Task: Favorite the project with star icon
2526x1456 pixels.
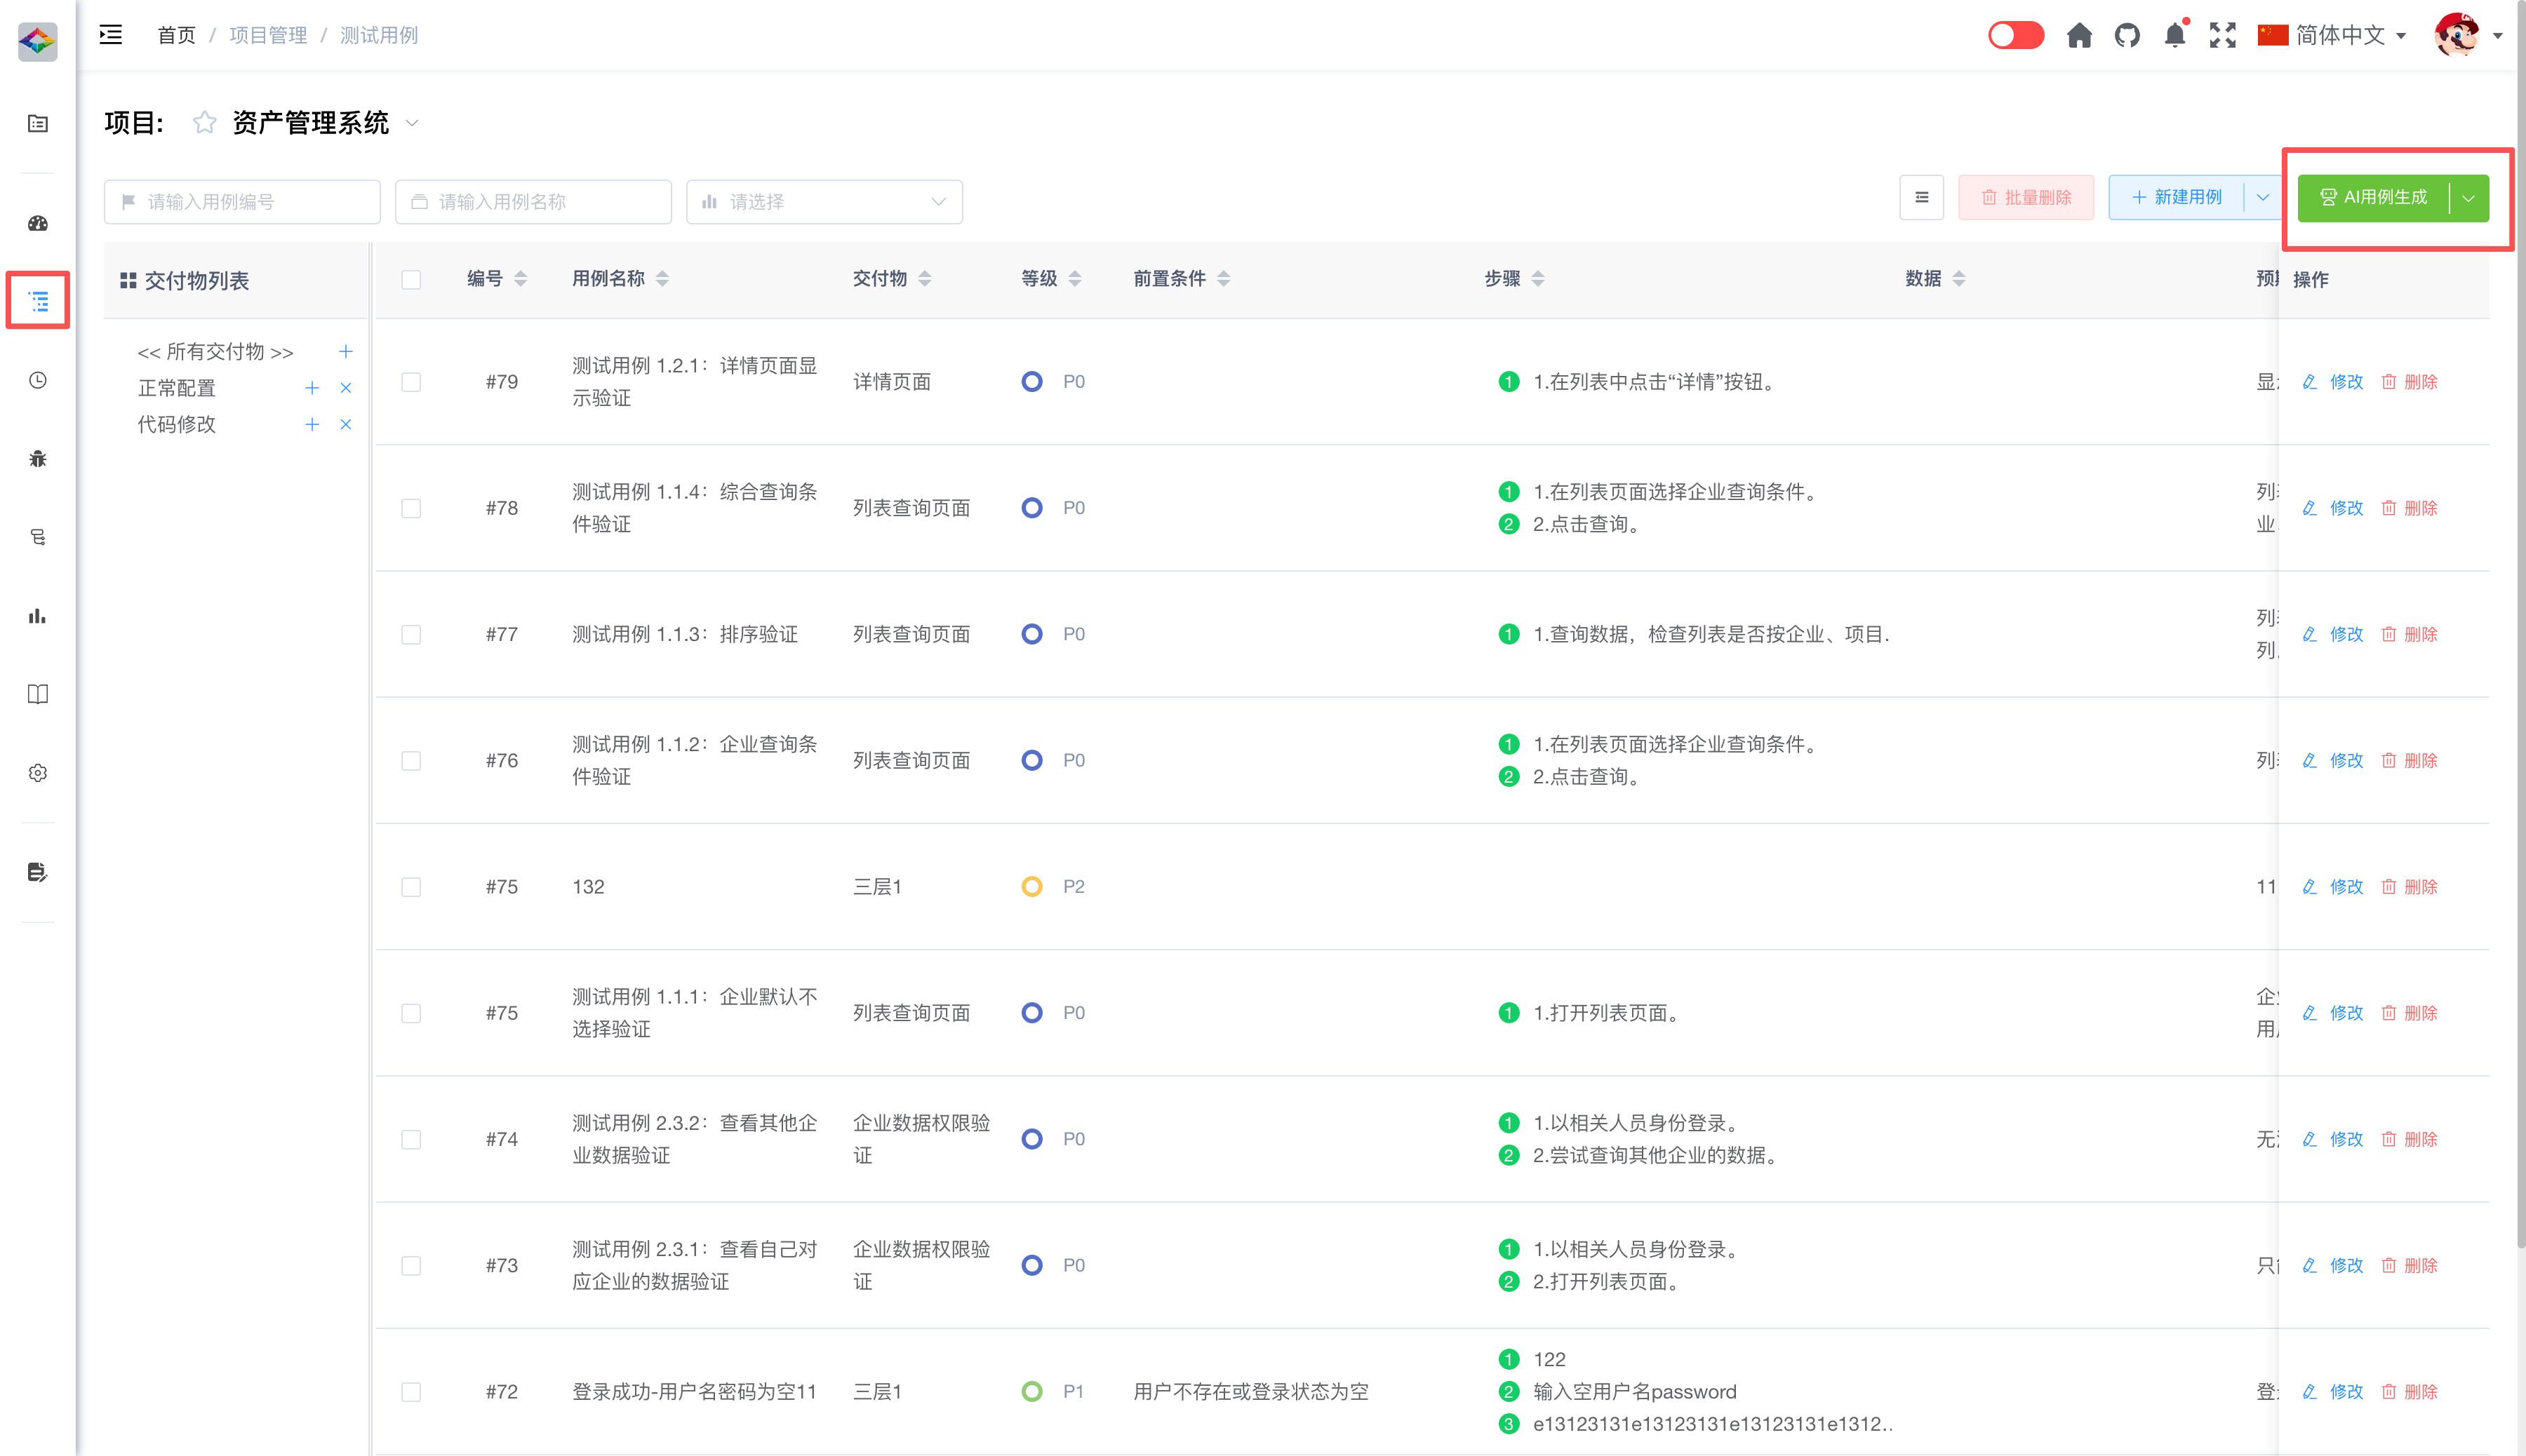Action: click(x=204, y=122)
